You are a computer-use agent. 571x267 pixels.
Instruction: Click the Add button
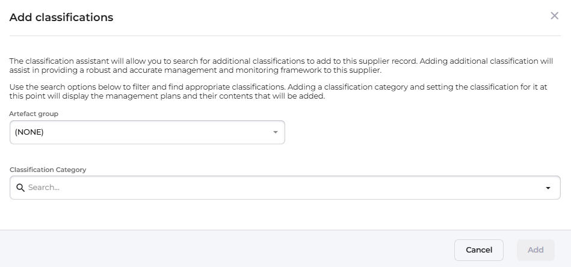tap(536, 250)
